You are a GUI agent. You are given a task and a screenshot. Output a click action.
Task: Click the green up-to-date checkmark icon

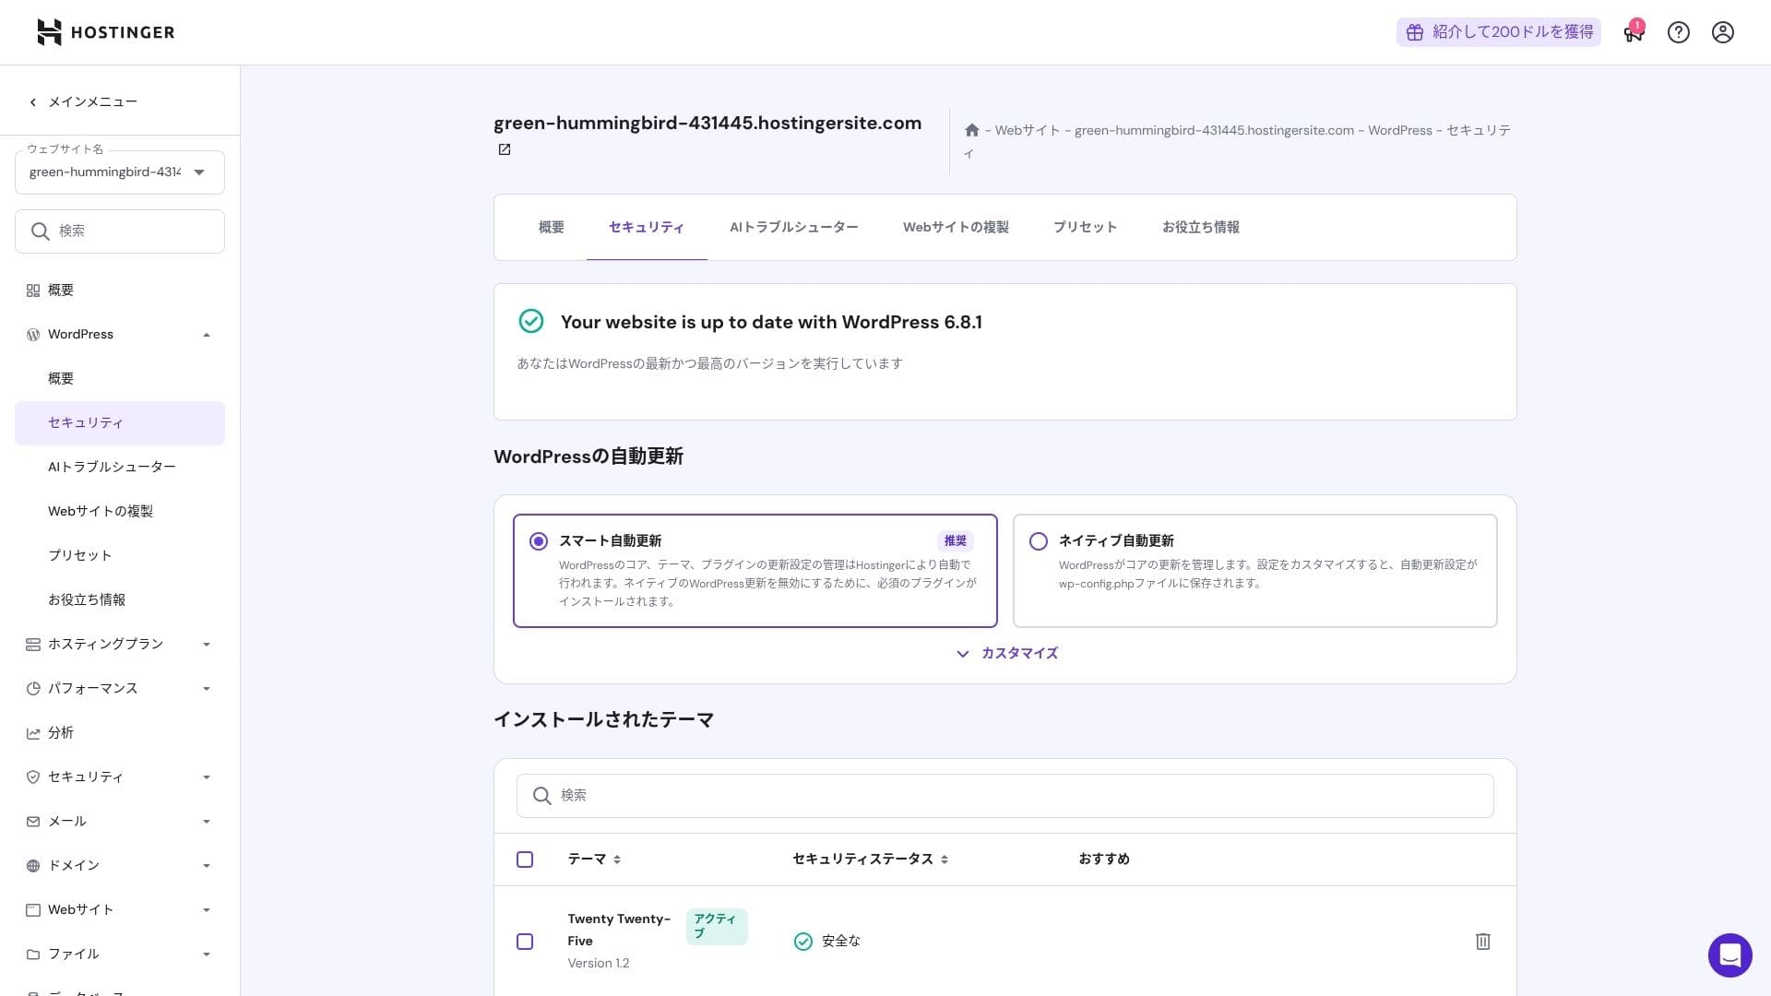[531, 321]
